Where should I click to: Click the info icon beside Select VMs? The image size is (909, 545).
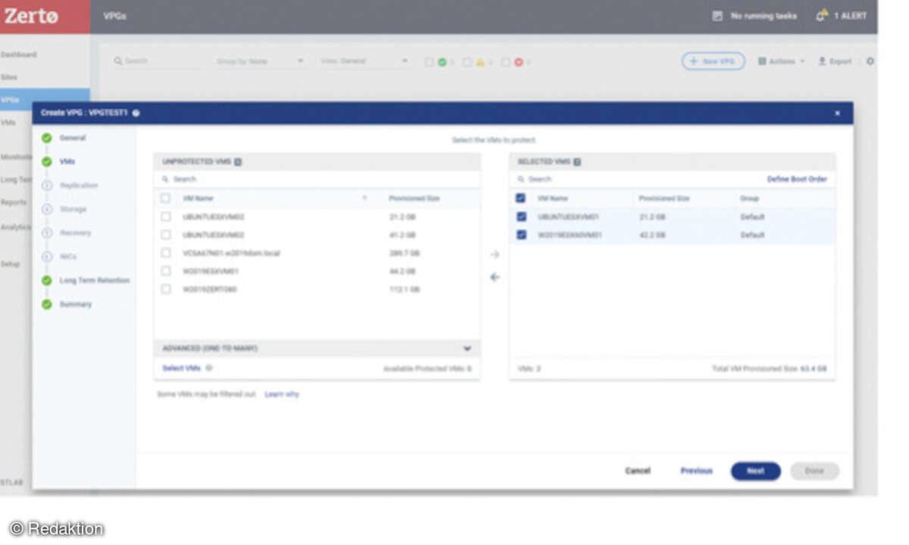coord(209,368)
